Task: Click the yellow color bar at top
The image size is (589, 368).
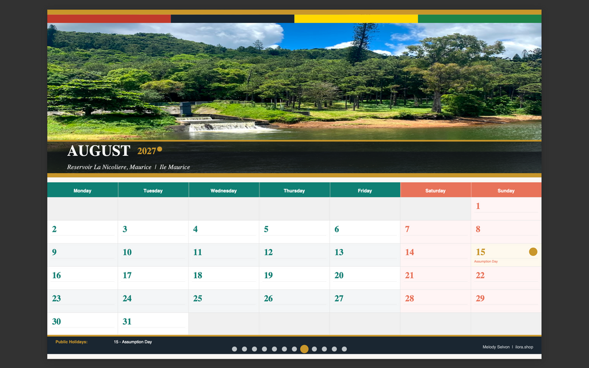Action: (x=356, y=19)
